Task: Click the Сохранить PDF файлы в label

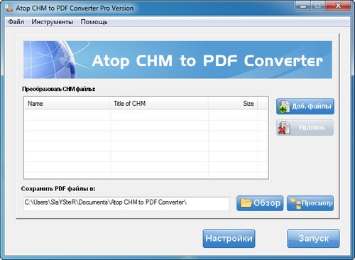Action: click(x=58, y=189)
